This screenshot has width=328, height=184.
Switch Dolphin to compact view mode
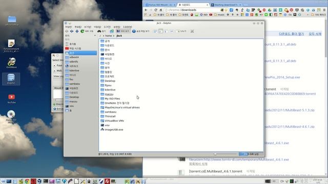160,31
